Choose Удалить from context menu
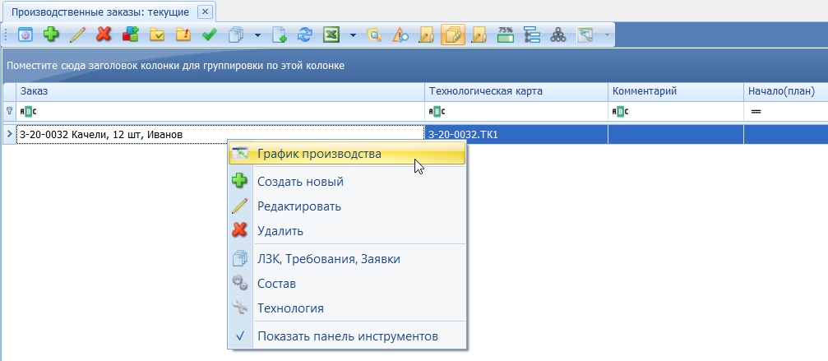The image size is (828, 361). pos(348,230)
